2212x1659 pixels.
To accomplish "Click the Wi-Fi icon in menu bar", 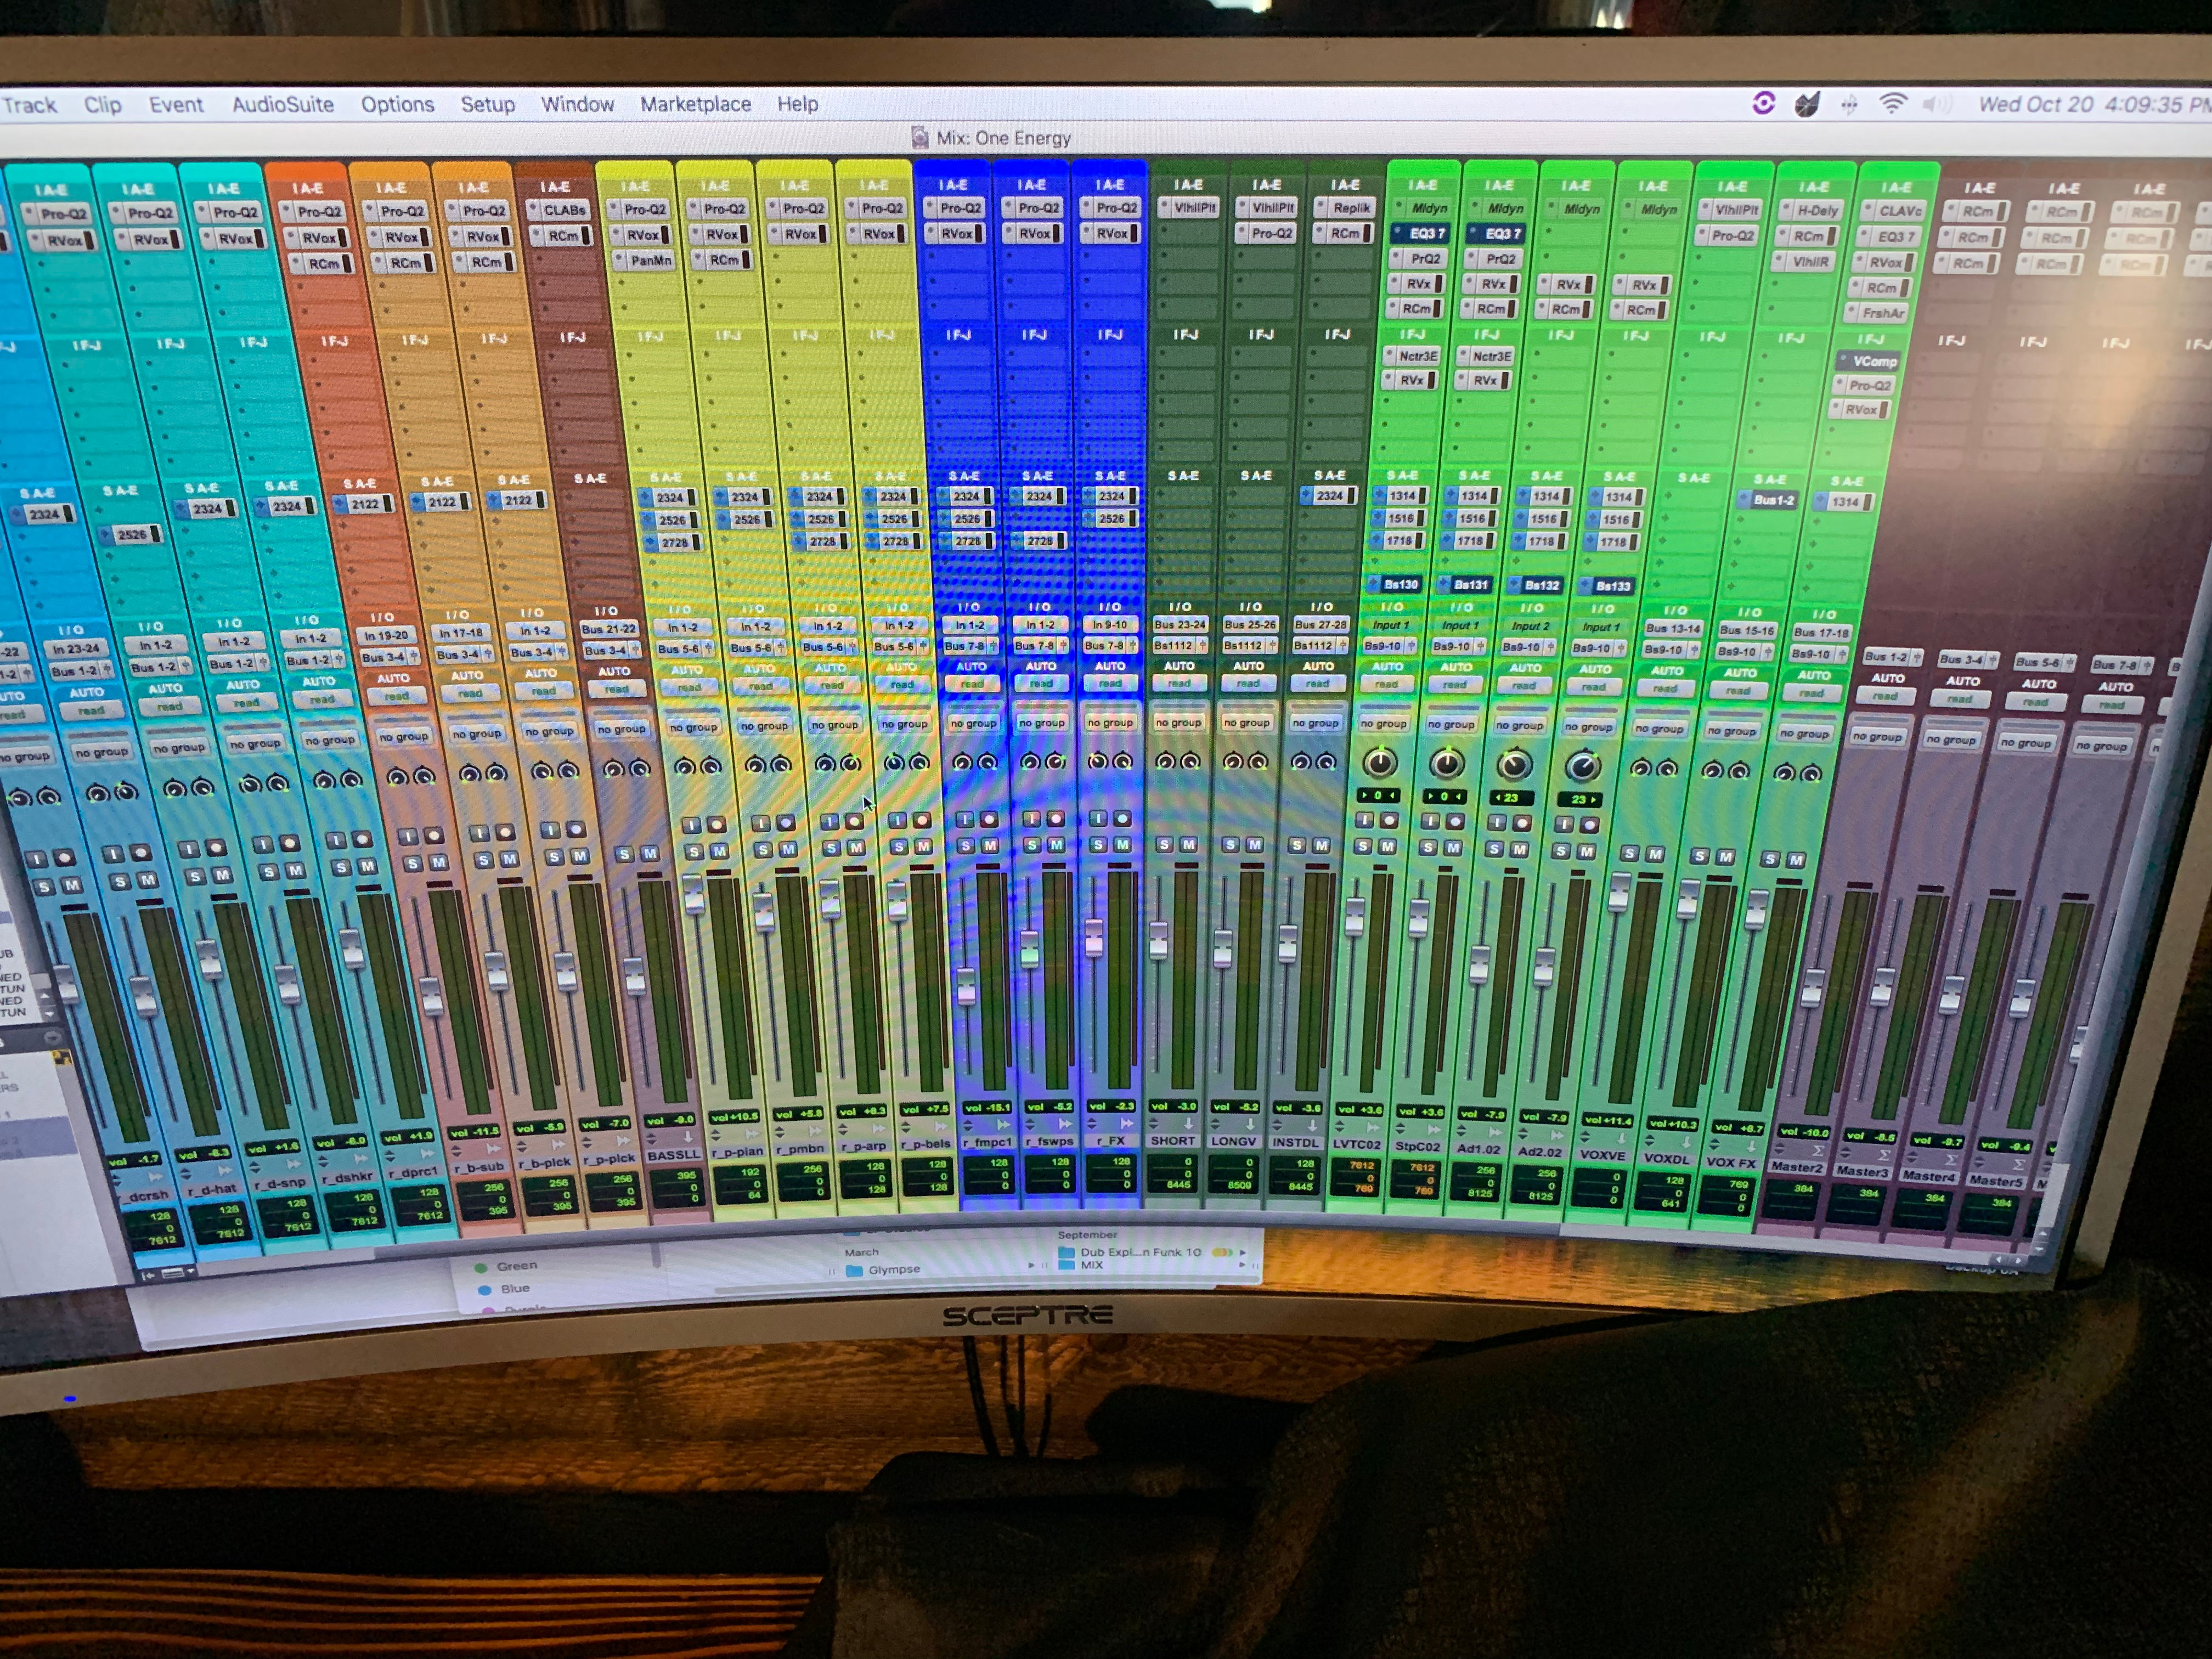I will pyautogui.click(x=1892, y=104).
